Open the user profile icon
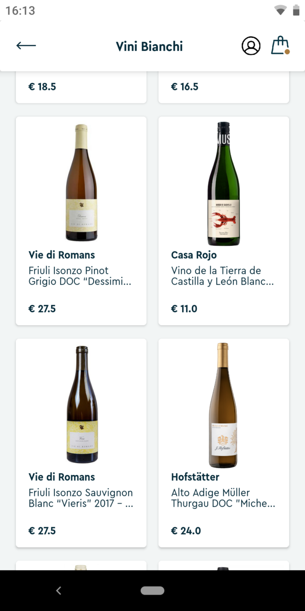Screen dimensions: 305x611 [x=251, y=46]
